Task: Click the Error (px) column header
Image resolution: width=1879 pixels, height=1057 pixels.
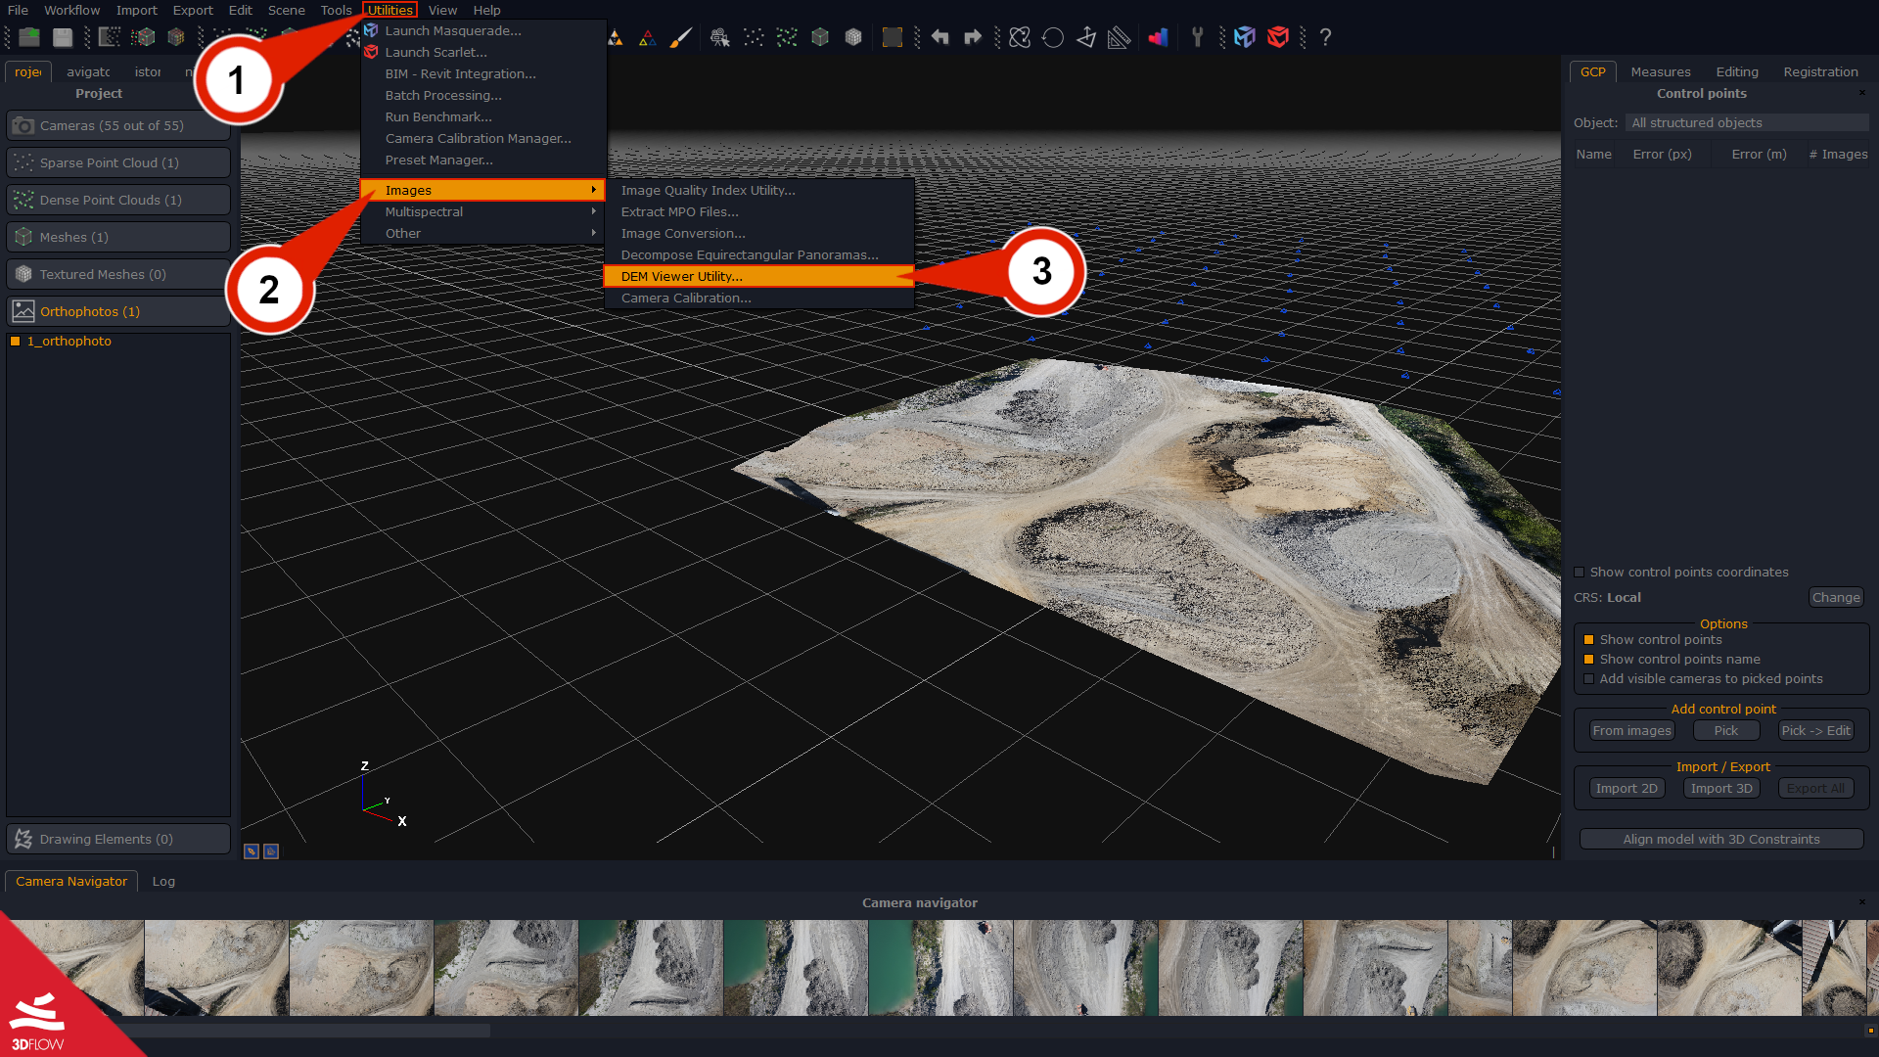Action: [x=1662, y=155]
